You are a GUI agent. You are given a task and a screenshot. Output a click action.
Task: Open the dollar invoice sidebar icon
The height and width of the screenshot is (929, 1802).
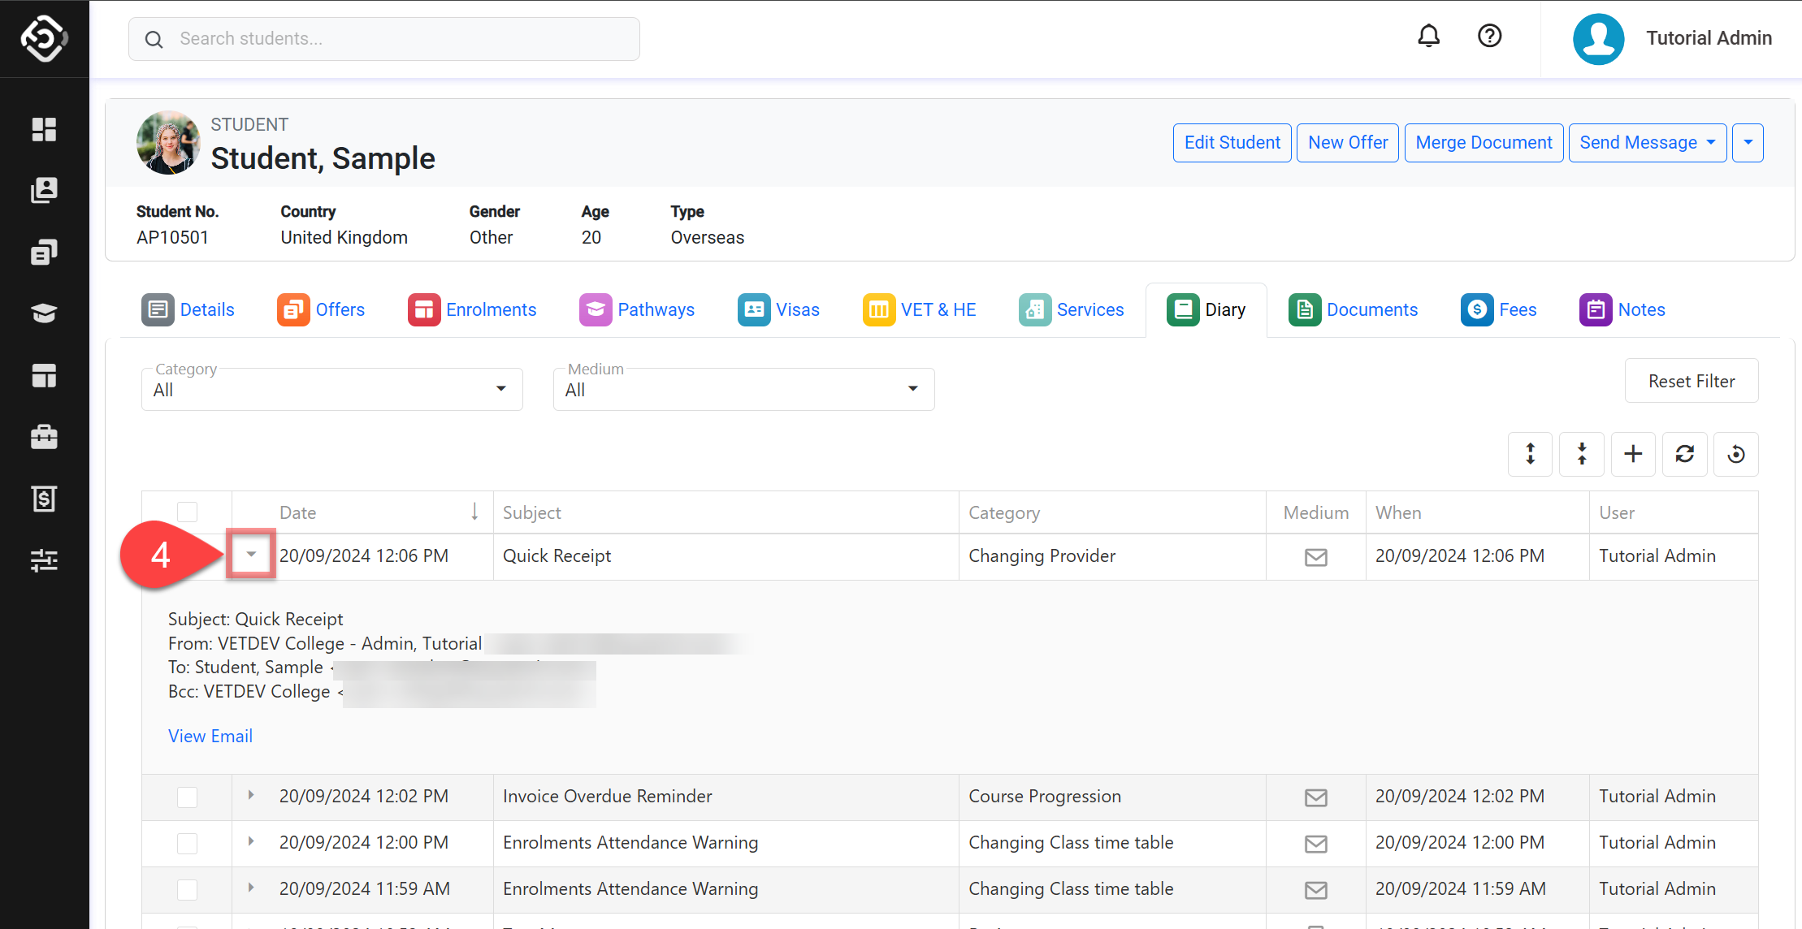44,499
